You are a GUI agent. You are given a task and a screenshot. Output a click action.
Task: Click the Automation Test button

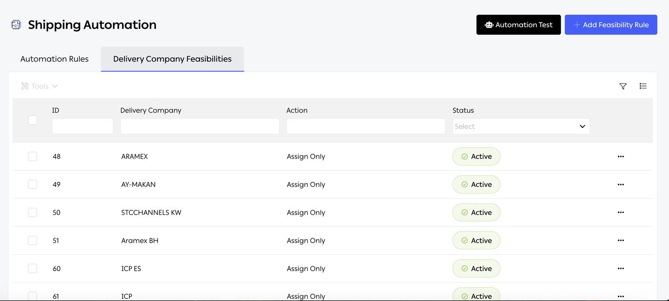pyautogui.click(x=519, y=25)
